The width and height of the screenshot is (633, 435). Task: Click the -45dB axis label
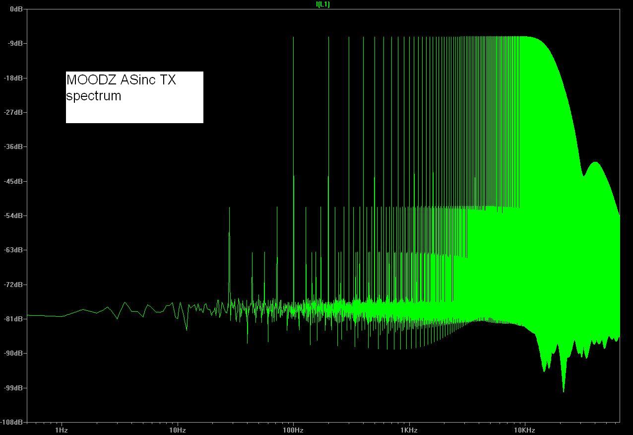(13, 181)
